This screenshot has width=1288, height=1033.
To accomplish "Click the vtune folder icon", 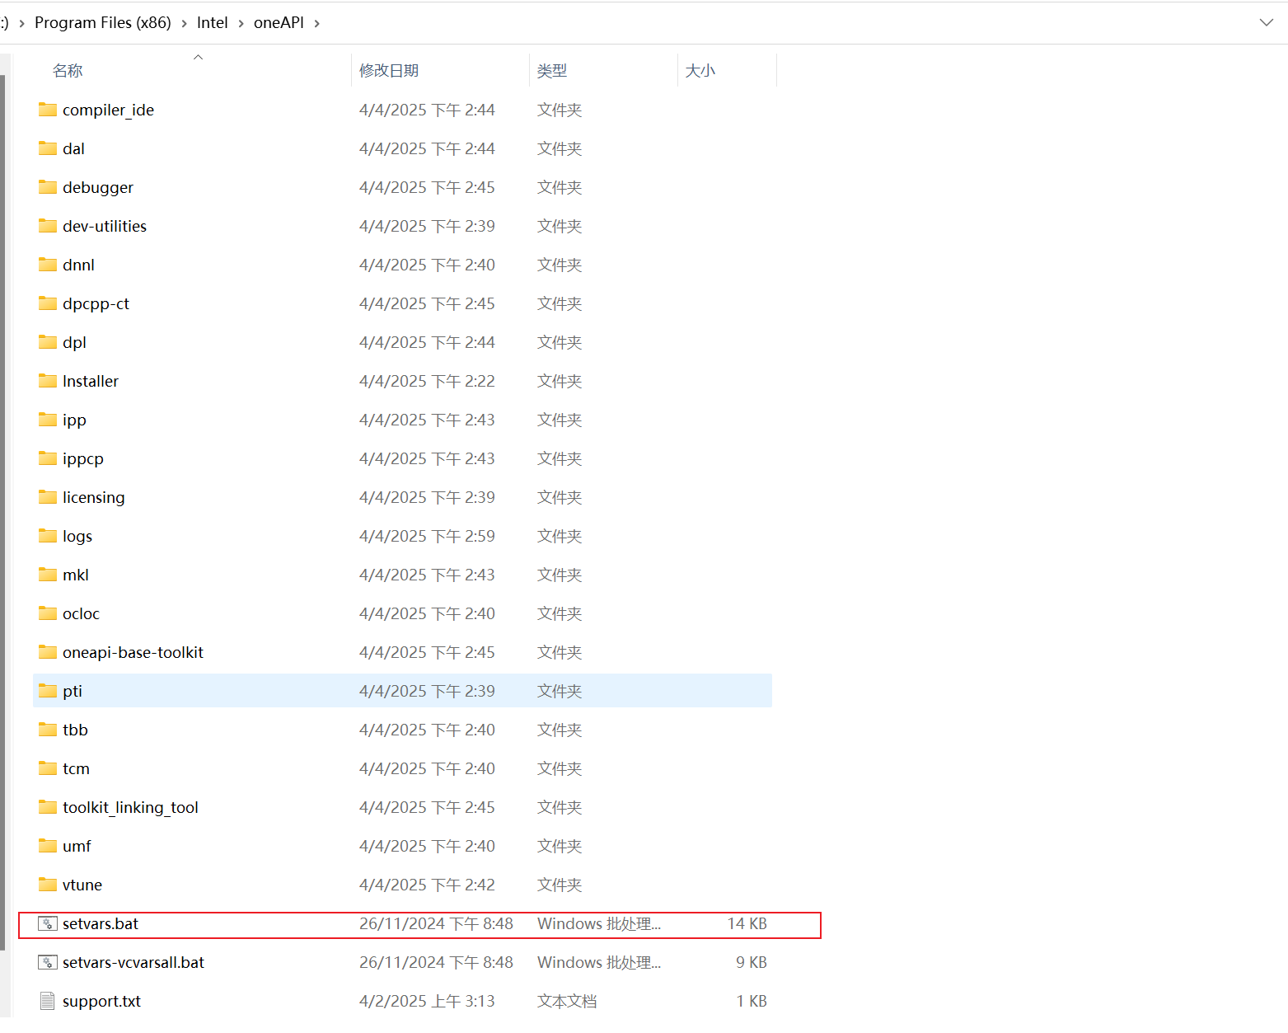I will point(48,885).
